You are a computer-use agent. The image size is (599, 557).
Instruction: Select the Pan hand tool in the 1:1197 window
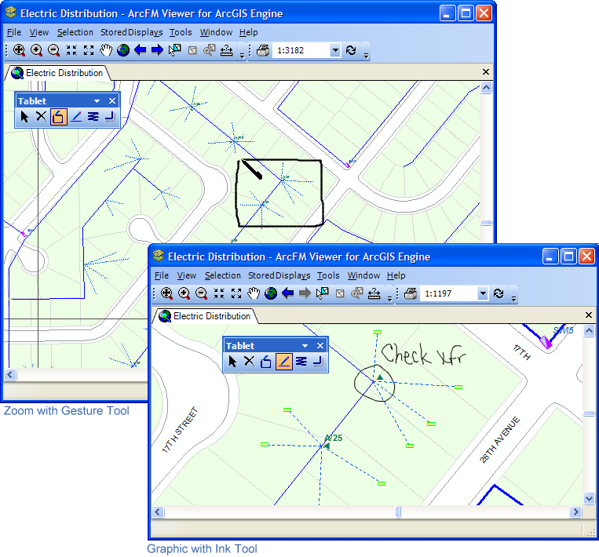(253, 293)
